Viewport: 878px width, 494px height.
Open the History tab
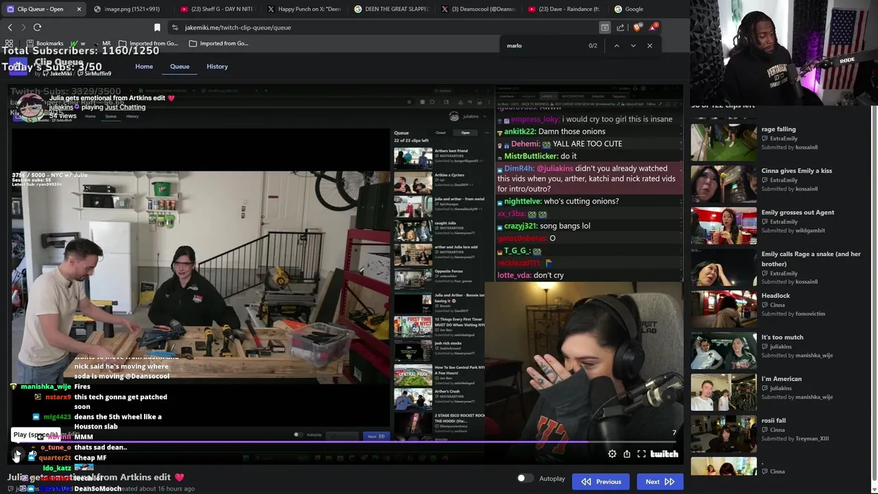click(x=217, y=67)
